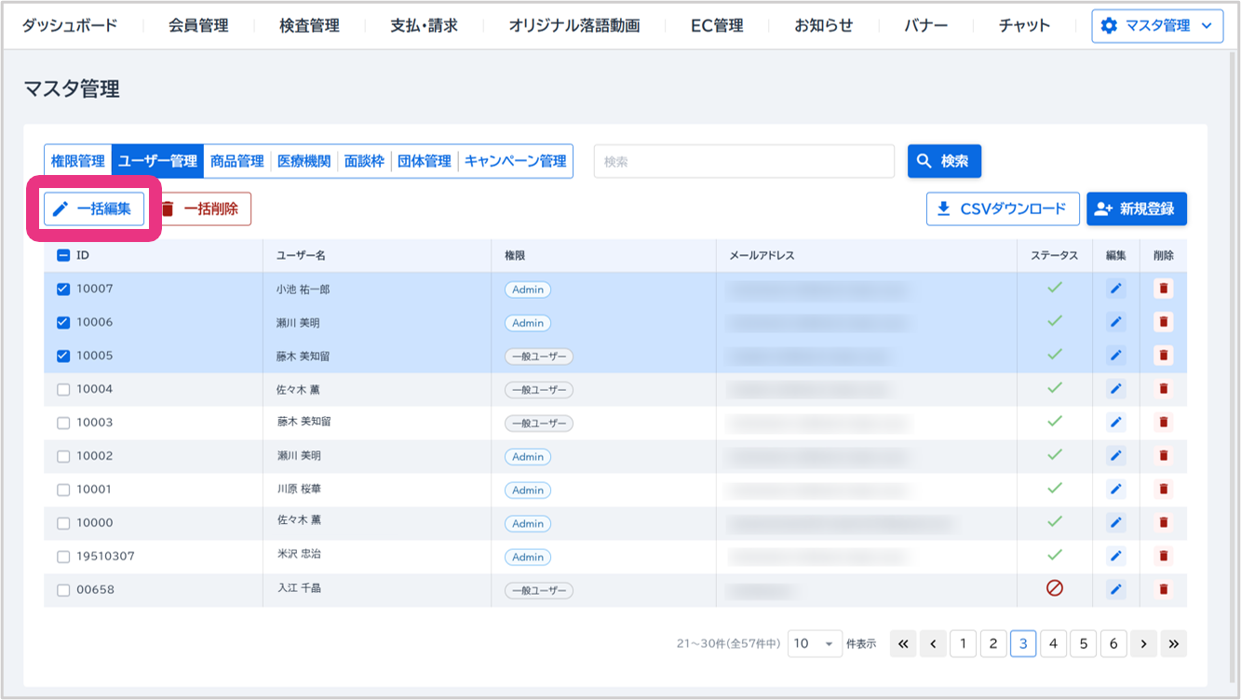The height and width of the screenshot is (700, 1241).
Task: Click the edit pencil icon for user 00658
Action: click(x=1115, y=589)
